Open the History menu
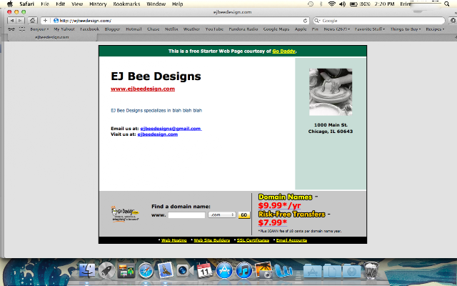This screenshot has height=286, width=457. (x=98, y=4)
